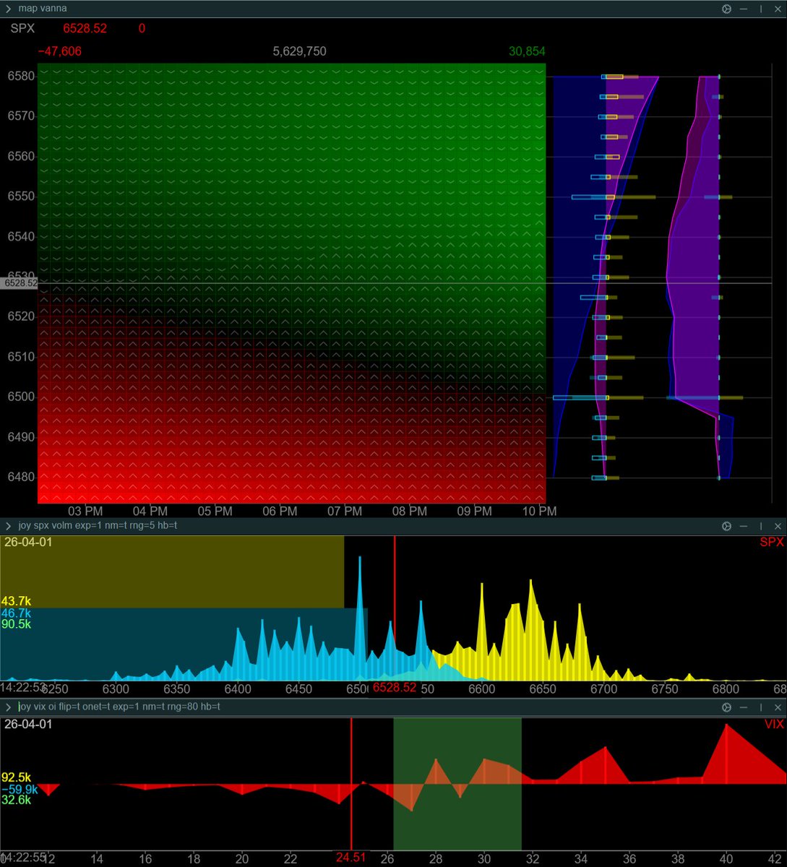Click the 08 PM time label

coord(409,511)
